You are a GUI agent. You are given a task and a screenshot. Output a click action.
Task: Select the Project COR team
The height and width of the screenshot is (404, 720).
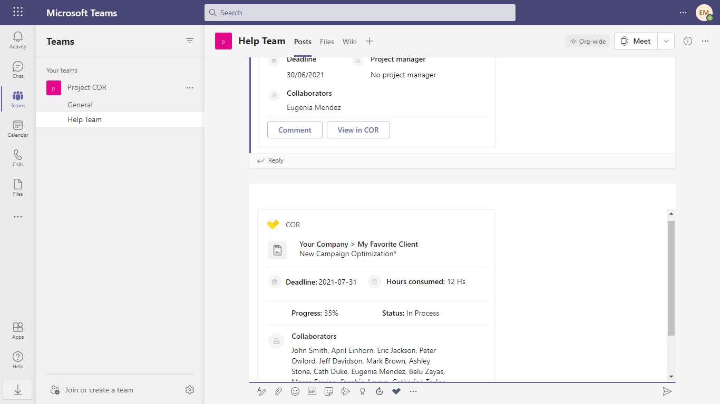point(87,88)
